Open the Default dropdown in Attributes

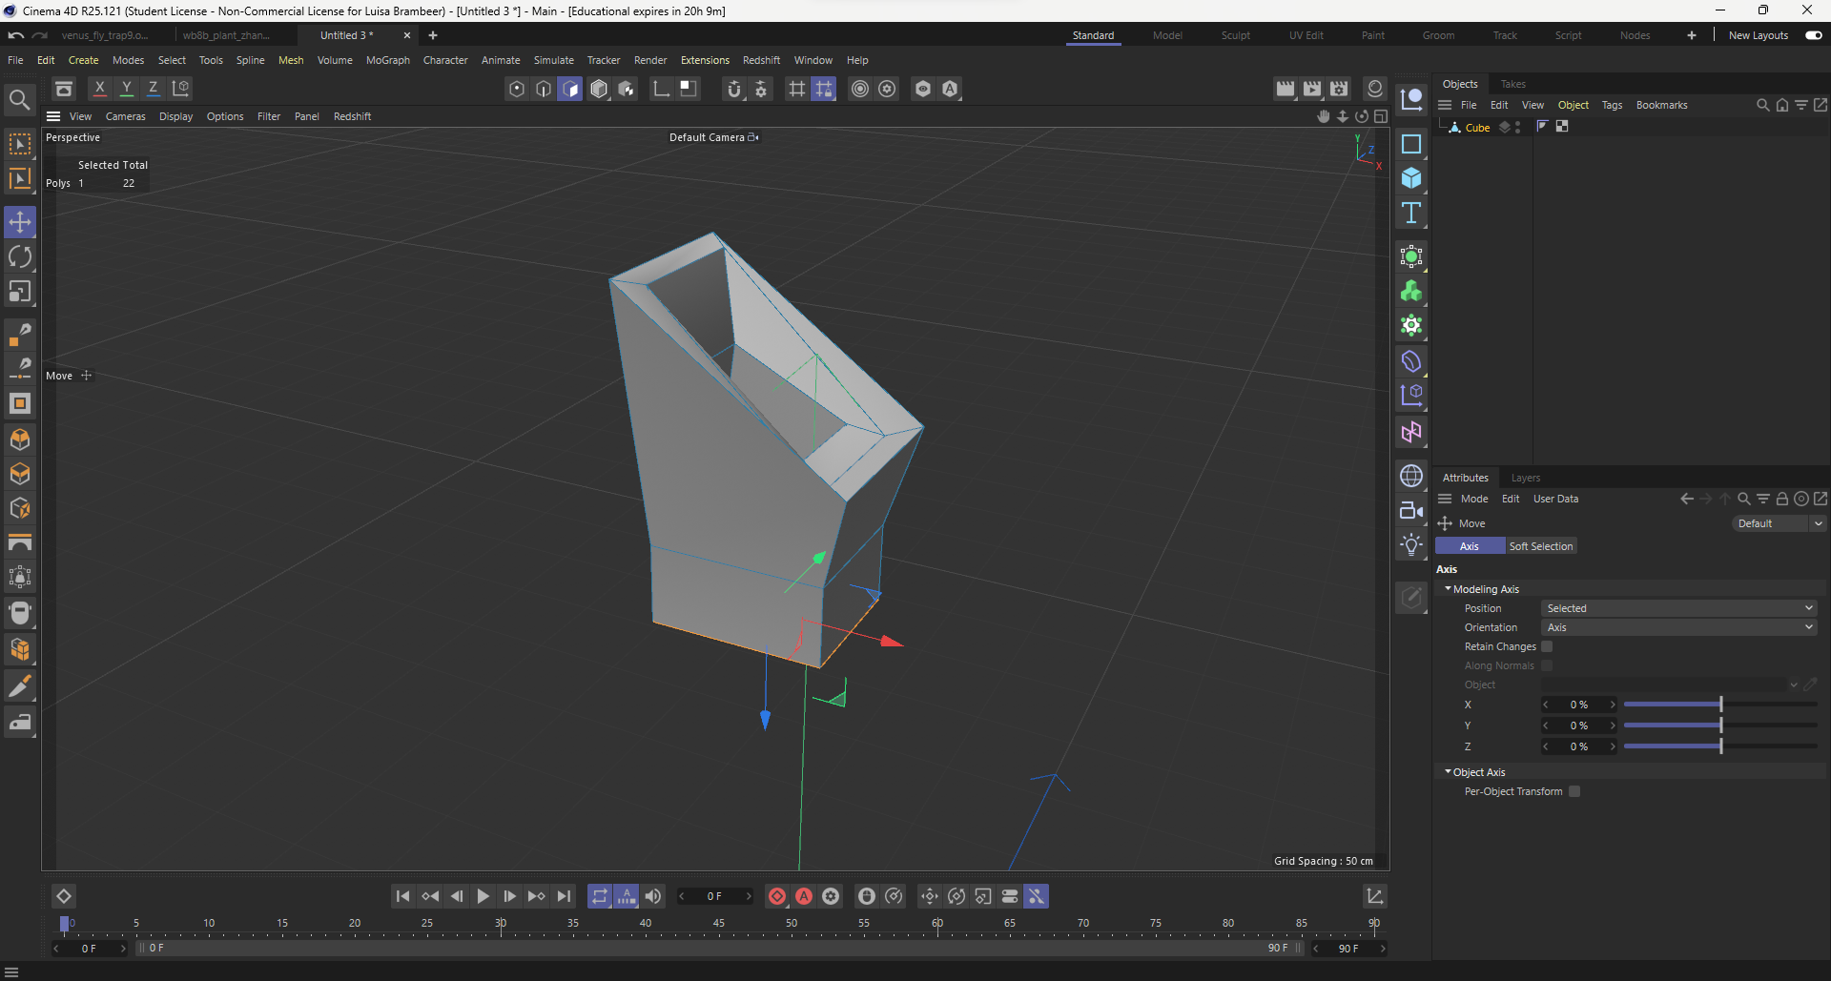point(1779,523)
